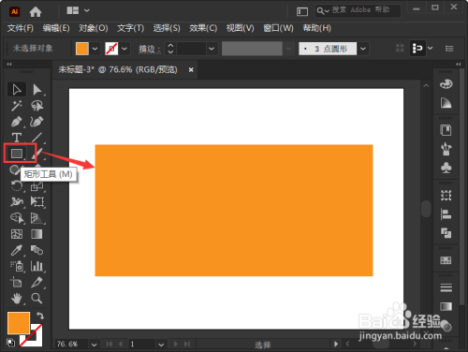Click the toolbox orange fill swatch
The image size is (468, 352).
(19, 323)
